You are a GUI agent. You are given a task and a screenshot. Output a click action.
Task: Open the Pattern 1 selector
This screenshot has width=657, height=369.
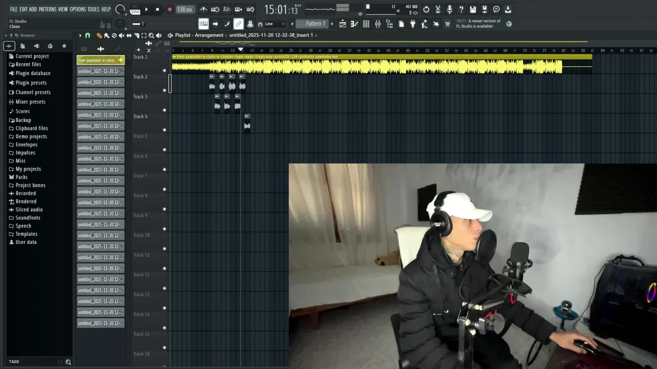point(313,24)
